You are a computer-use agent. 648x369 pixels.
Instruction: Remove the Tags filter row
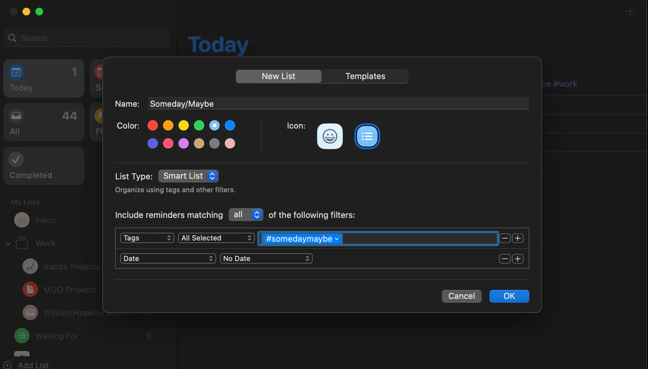505,238
